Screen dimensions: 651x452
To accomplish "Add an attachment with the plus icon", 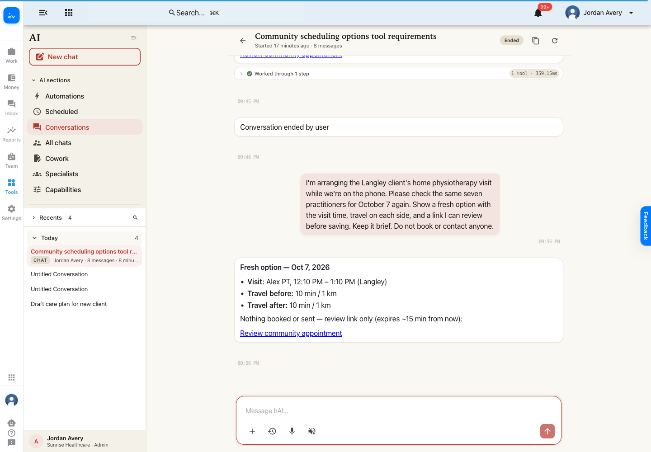I will click(252, 431).
